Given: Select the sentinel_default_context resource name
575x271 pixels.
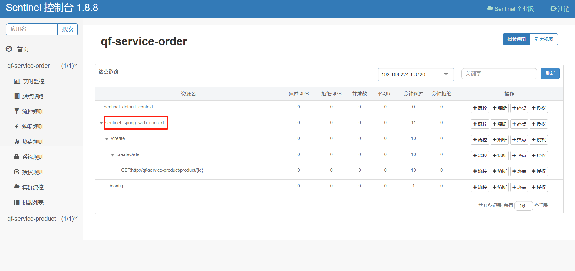Looking at the screenshot, I should point(128,107).
